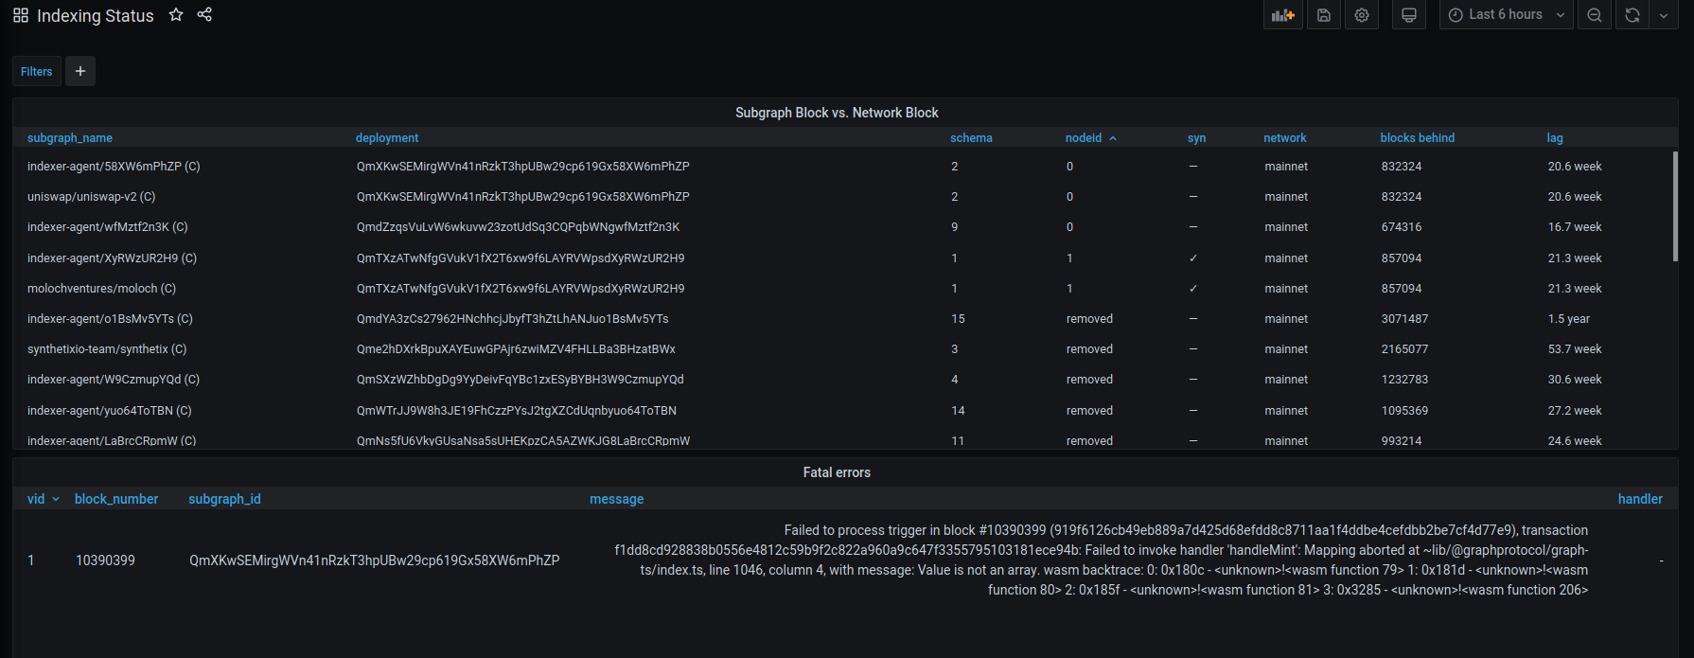Toggle nodeid column sort order
The image size is (1694, 658).
[1091, 138]
